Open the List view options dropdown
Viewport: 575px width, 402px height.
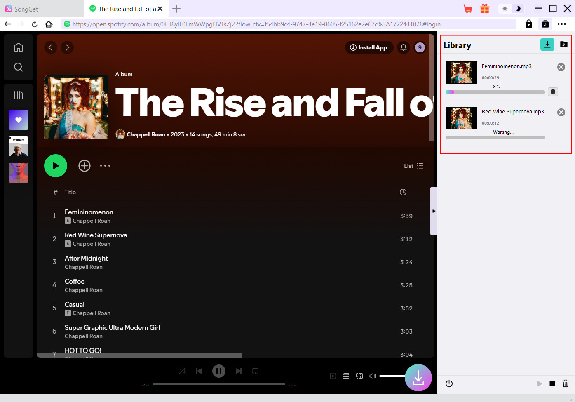[413, 166]
